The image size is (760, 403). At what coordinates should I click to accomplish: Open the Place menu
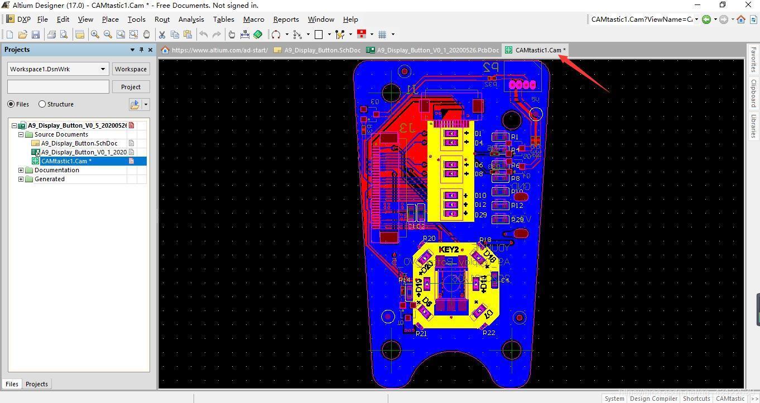click(x=110, y=19)
